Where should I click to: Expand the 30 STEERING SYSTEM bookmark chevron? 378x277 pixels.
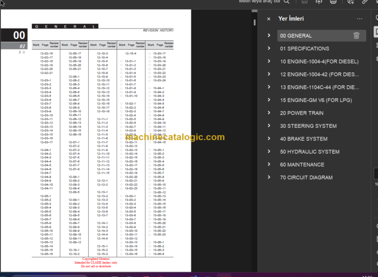(x=269, y=125)
